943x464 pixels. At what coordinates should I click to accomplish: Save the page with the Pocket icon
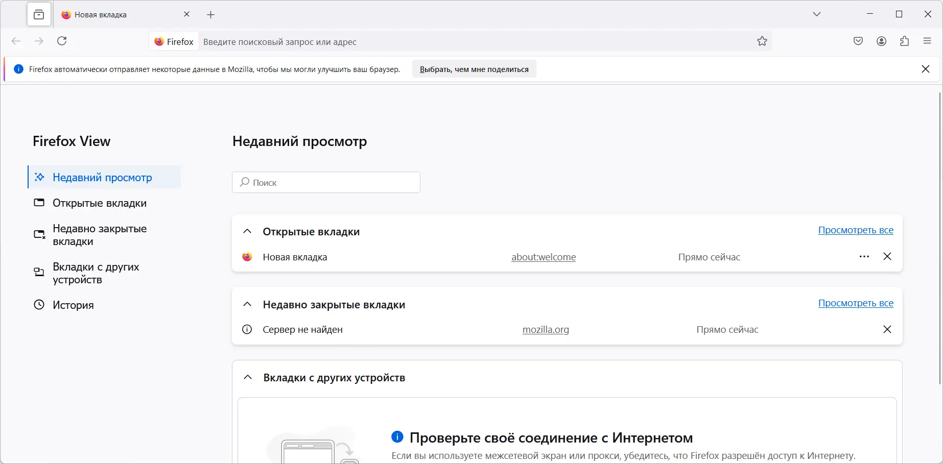[858, 41]
